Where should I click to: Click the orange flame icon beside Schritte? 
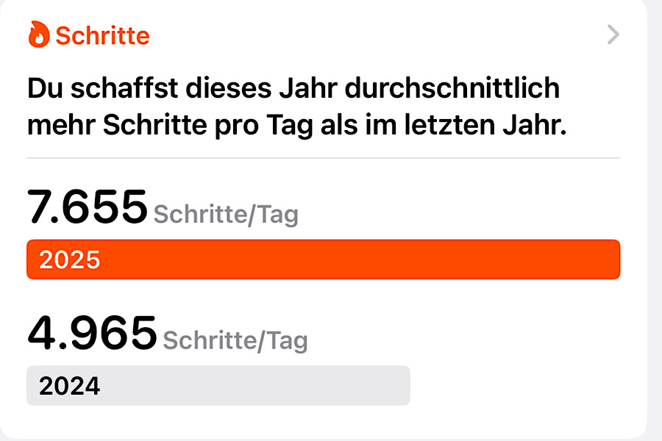[39, 35]
